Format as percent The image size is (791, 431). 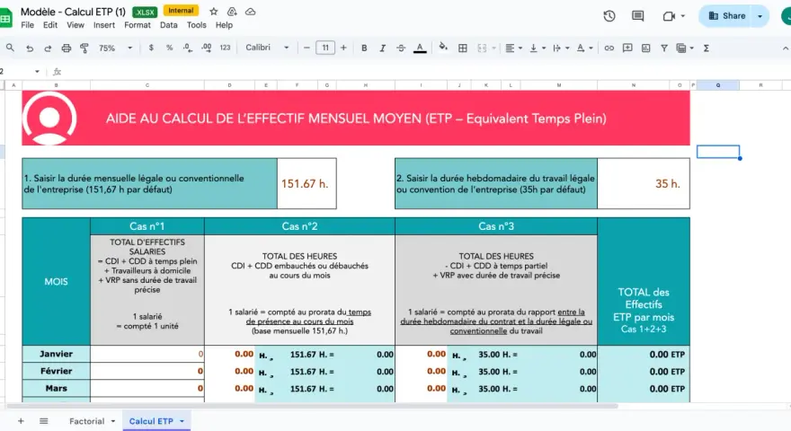[170, 48]
